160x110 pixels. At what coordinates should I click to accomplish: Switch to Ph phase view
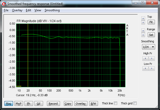click(x=29, y=104)
